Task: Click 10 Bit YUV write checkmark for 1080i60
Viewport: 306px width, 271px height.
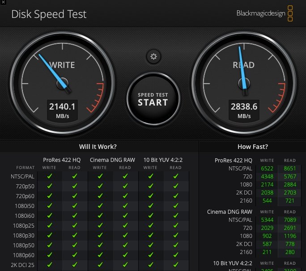Action: point(150,216)
